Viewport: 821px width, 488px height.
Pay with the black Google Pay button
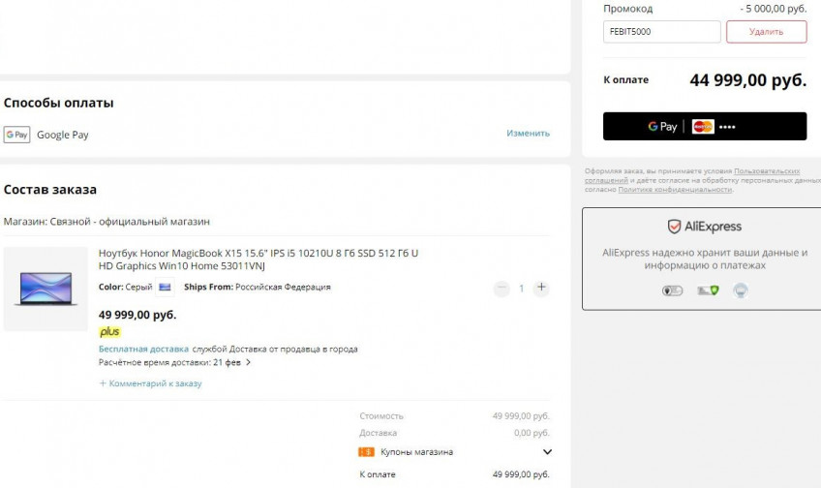pos(705,126)
